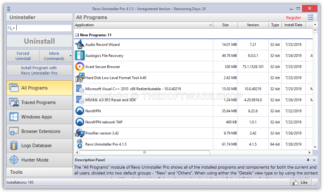Click the Microsoft Visual C++ 2010 installer icon
This screenshot has width=324, height=192.
[80, 89]
